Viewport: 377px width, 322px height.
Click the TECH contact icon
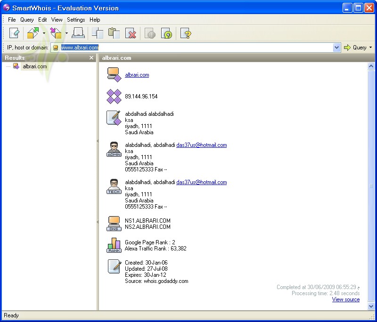[x=114, y=186]
